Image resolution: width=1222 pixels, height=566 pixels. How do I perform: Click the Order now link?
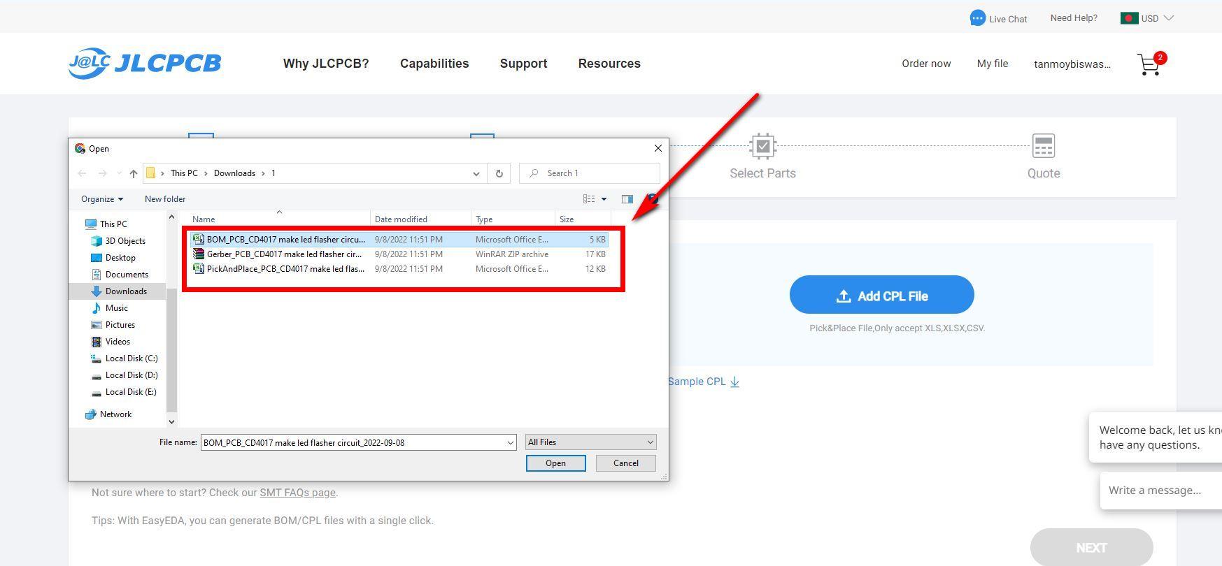coord(926,64)
